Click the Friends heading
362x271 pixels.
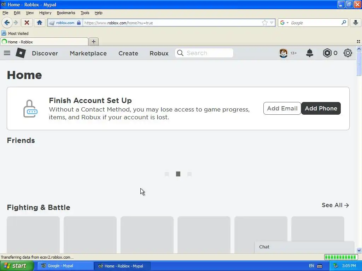[21, 140]
